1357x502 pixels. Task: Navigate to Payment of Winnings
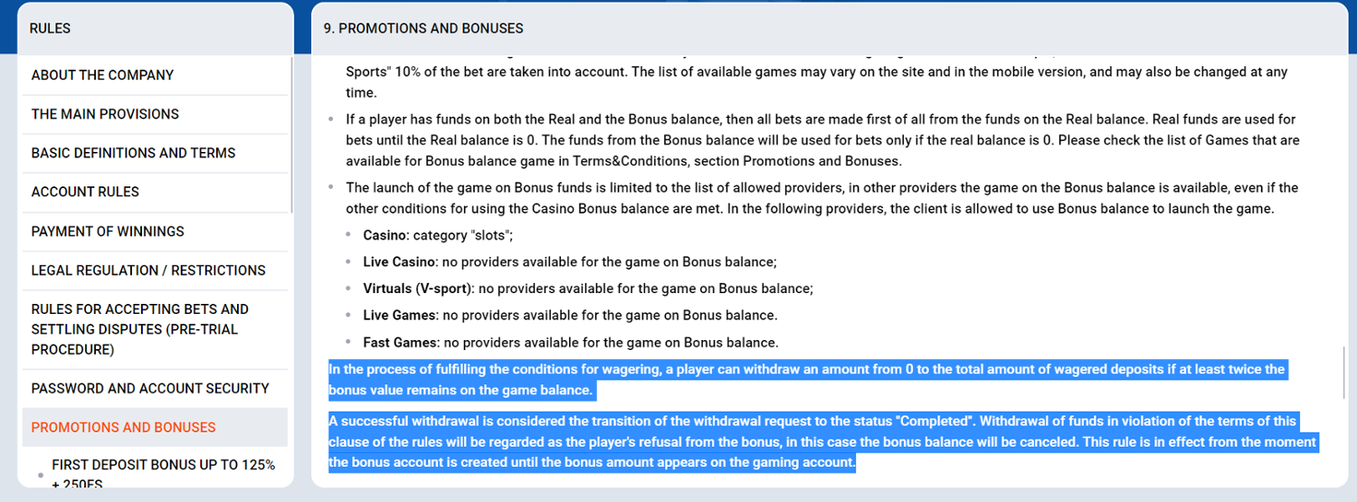coord(108,232)
